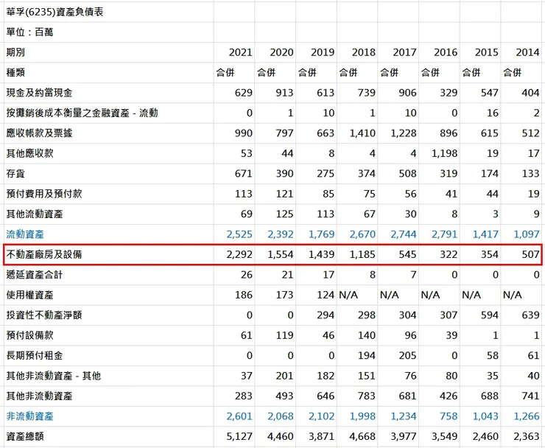
Task: Select the 長期預付租金 row label
Action: coord(35,355)
